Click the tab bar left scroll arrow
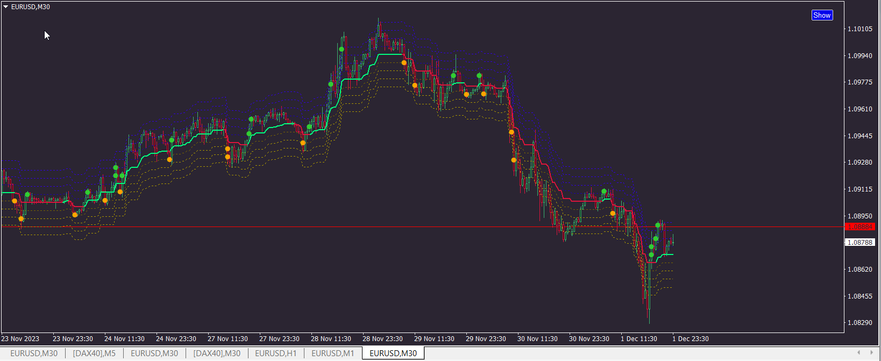Screen dimensions: 881x361 point(859,353)
